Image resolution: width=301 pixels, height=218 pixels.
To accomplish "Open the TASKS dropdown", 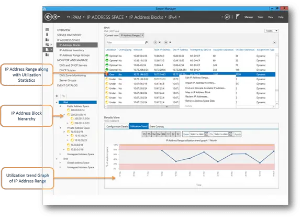I will pos(271,31).
